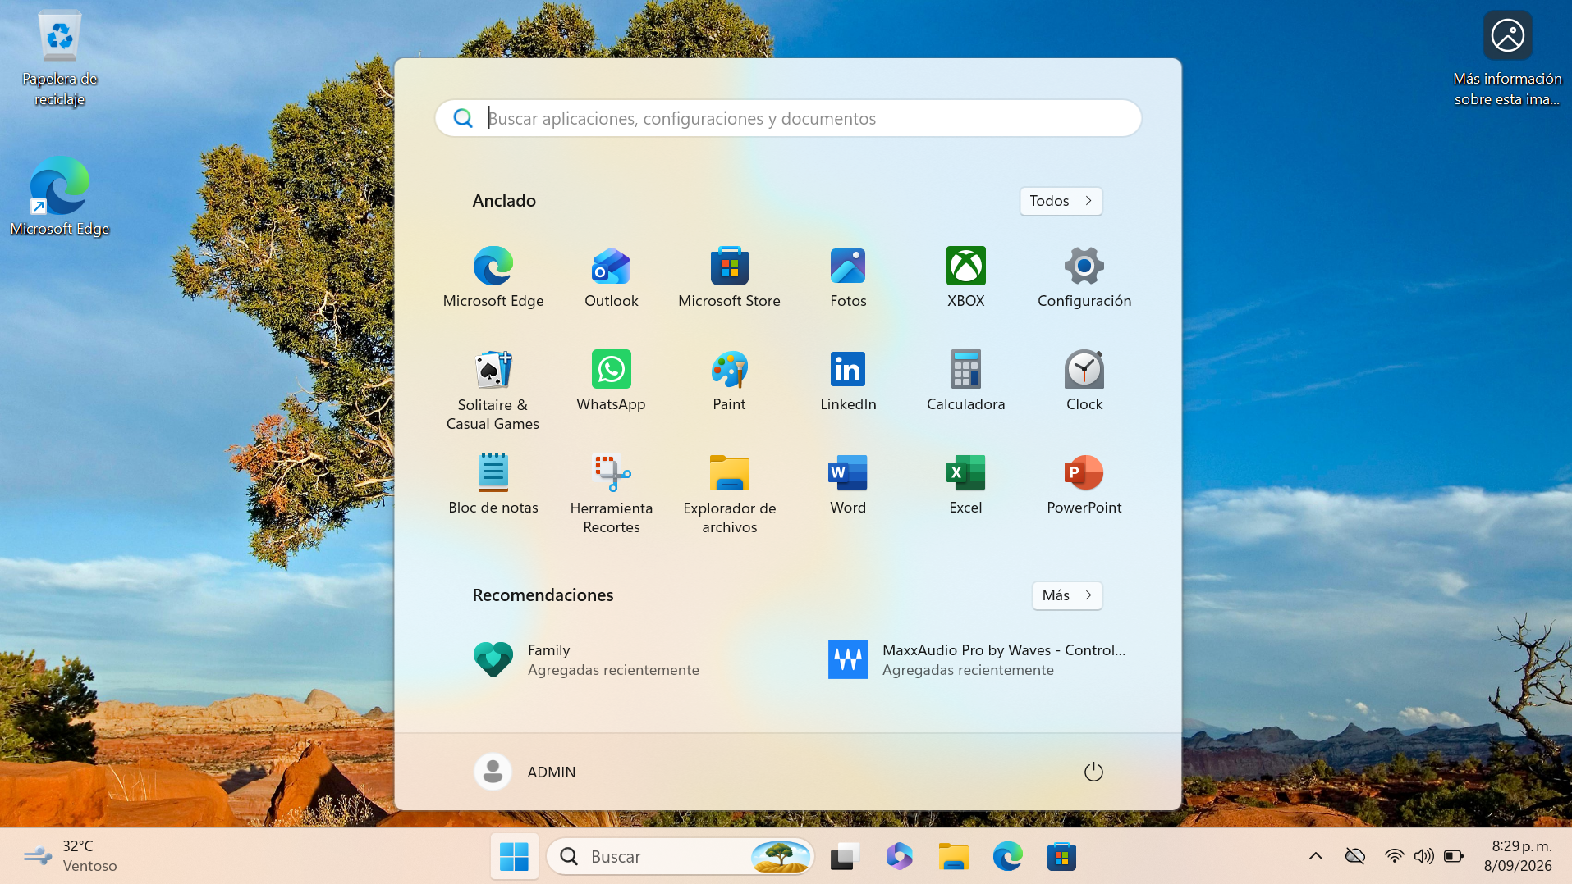Open Solitaire & Casual Games
Screen dimensions: 1572x884
(x=493, y=390)
